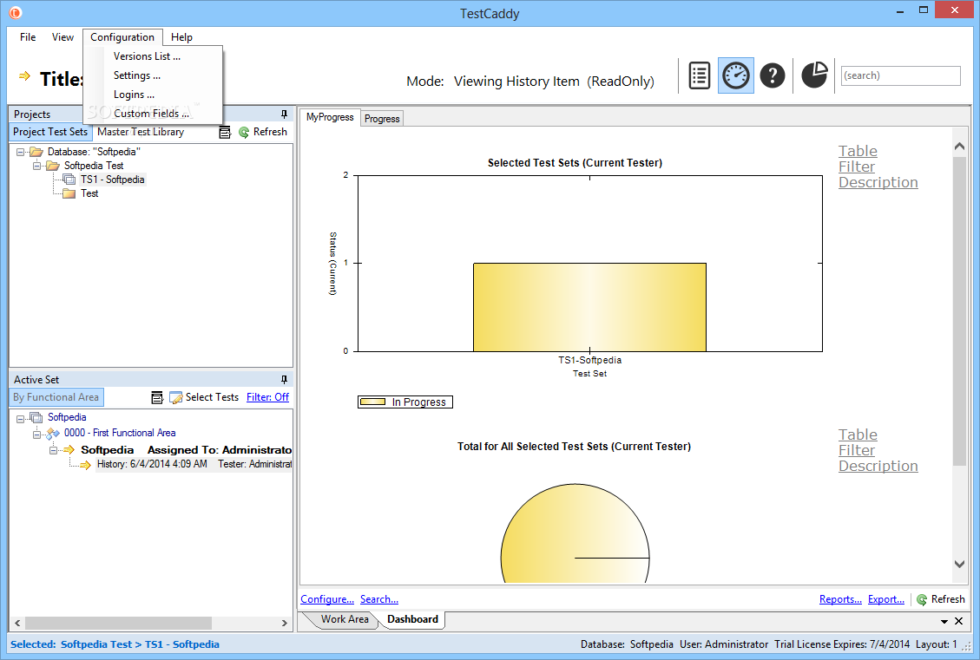
Task: Open the View menu
Action: tap(62, 36)
